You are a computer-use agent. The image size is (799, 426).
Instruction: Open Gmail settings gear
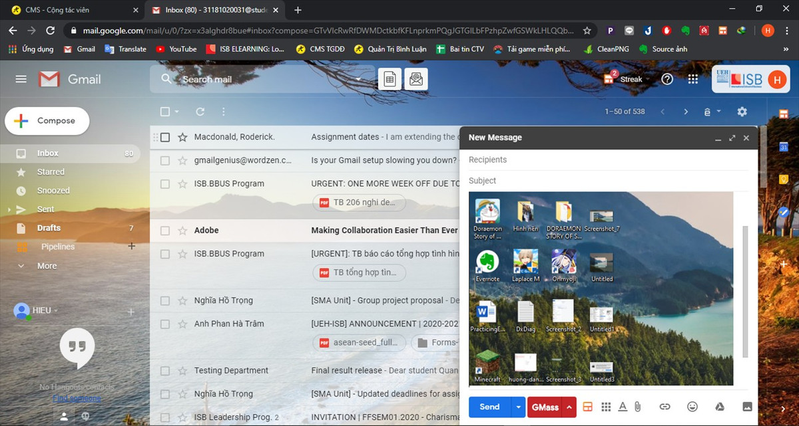[x=741, y=112]
